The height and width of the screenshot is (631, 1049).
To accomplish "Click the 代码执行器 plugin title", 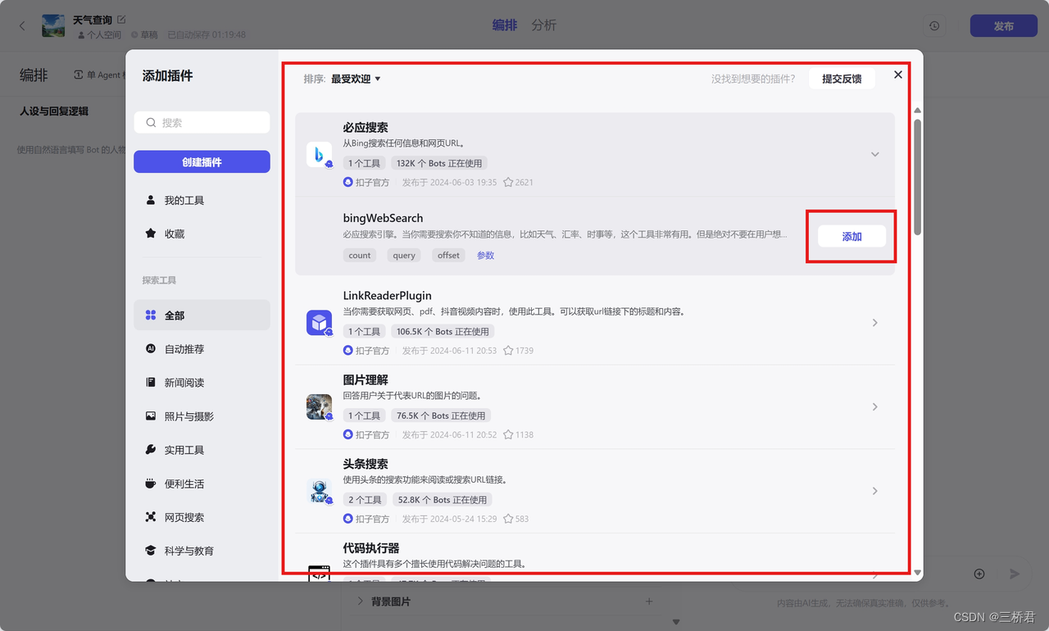I will tap(371, 548).
